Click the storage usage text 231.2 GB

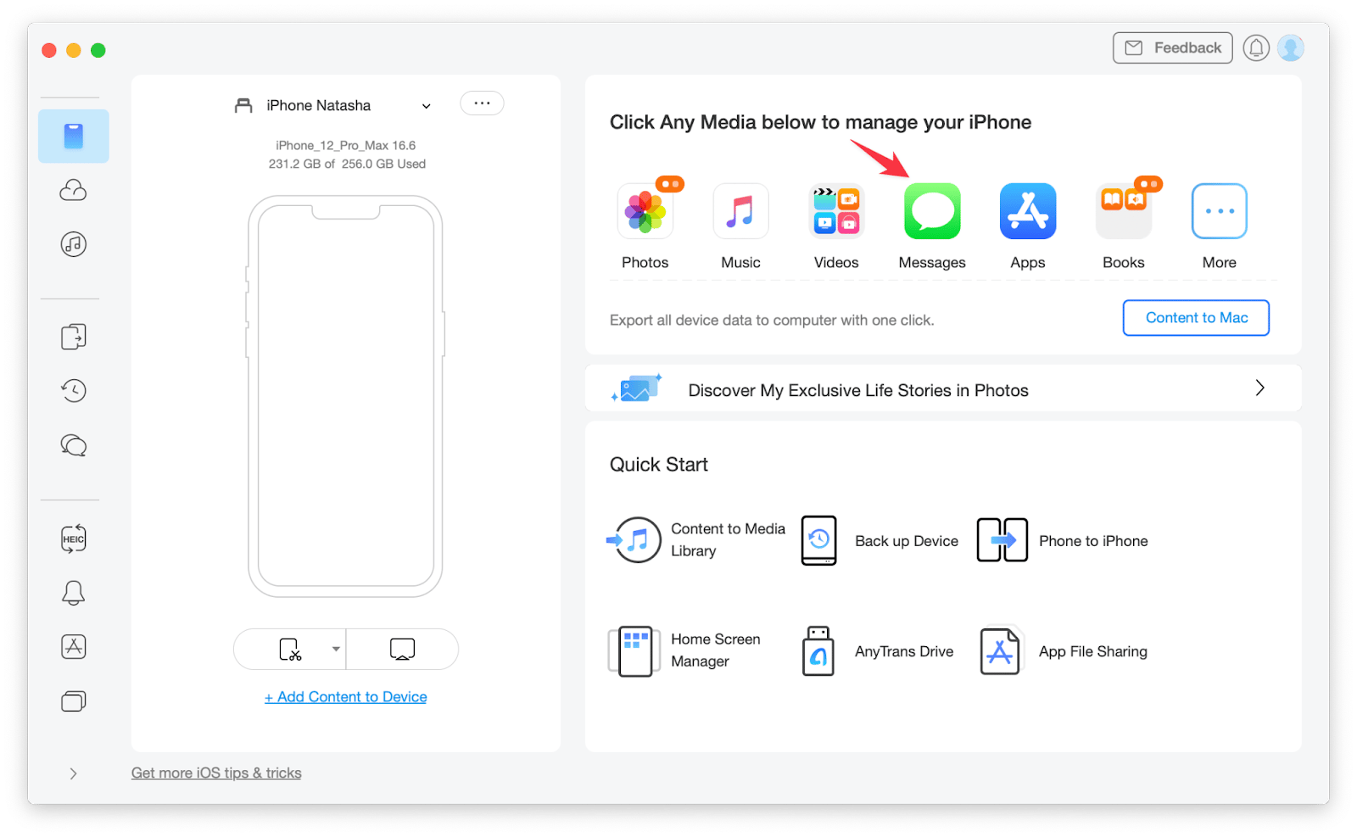(348, 164)
